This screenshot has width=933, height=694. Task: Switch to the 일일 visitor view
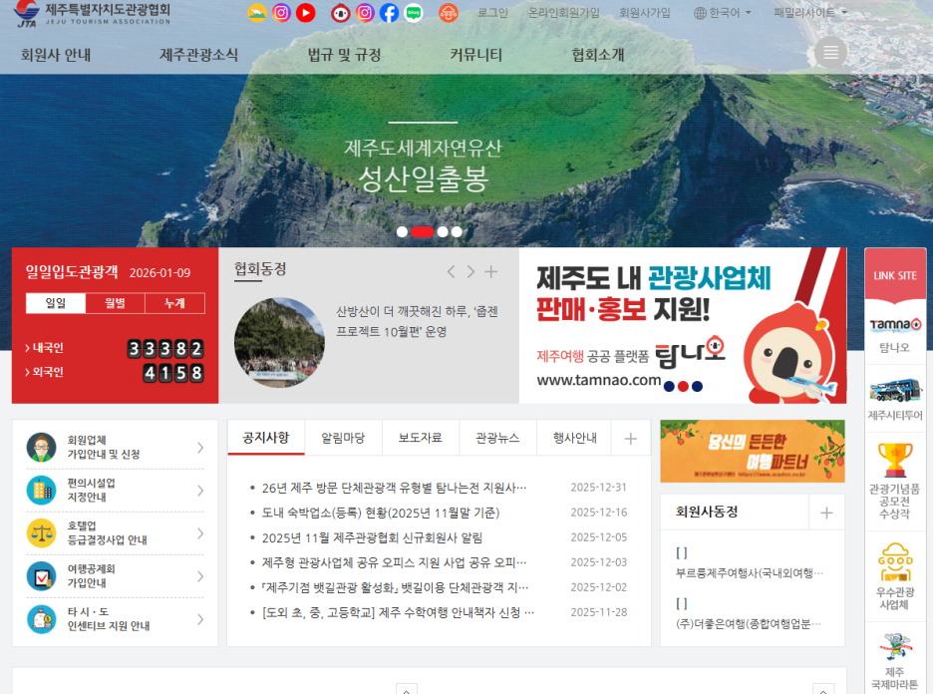57,303
